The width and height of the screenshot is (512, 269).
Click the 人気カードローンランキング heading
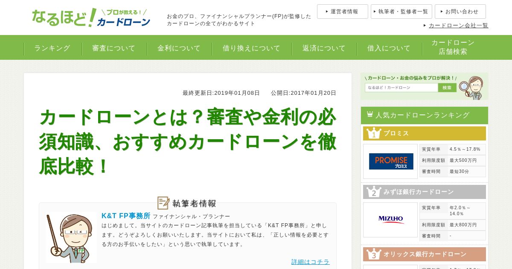pyautogui.click(x=422, y=115)
